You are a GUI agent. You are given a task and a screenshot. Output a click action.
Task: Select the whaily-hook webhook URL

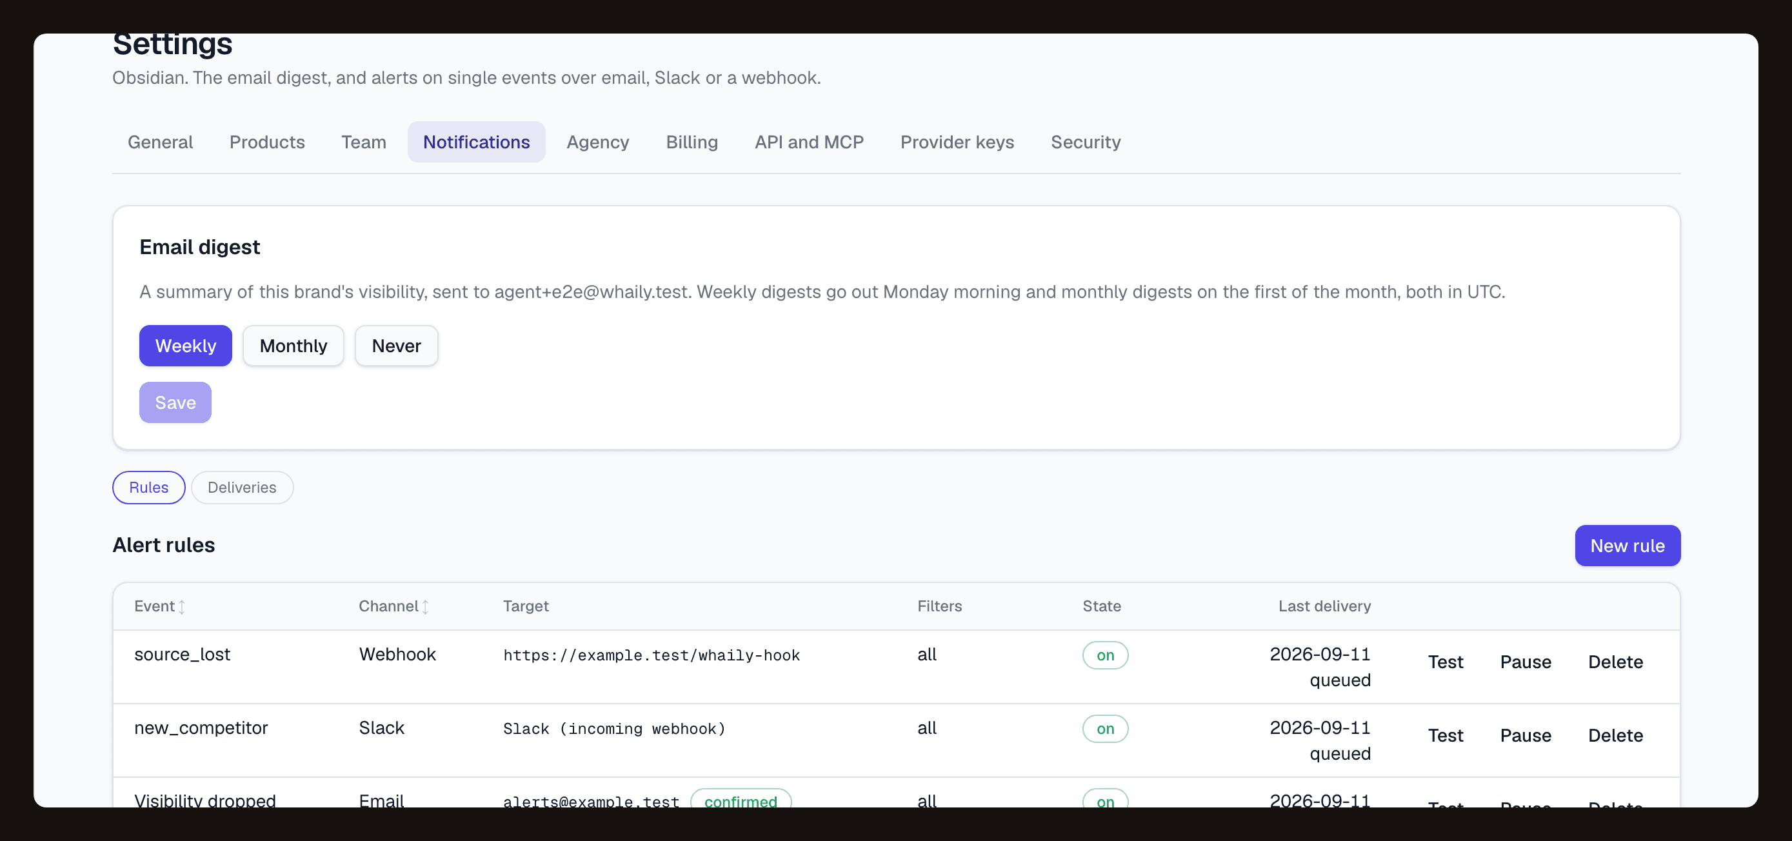pos(651,655)
